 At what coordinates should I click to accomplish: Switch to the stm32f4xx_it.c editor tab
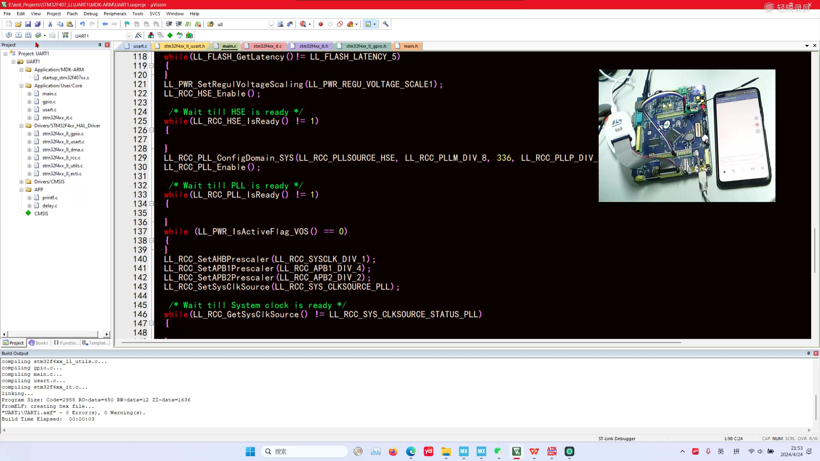267,46
